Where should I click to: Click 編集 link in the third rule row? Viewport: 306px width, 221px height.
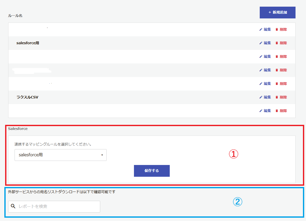pos(267,57)
